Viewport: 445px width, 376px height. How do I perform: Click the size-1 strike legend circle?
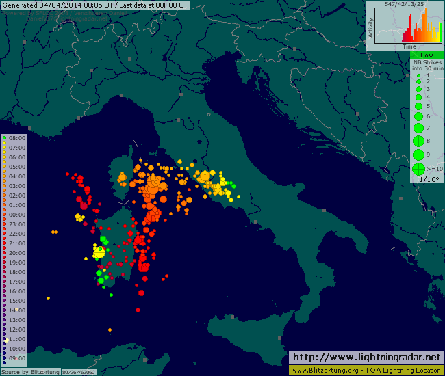(418, 76)
